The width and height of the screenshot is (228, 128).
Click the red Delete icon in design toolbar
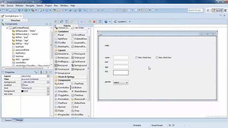tap(94, 22)
